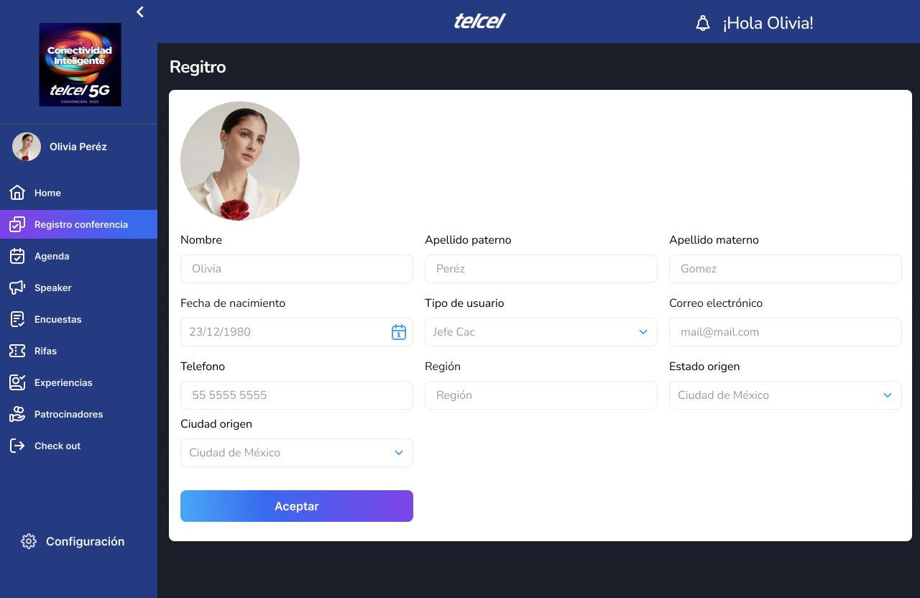The image size is (920, 598).
Task: Expand the Tipo de usuario dropdown
Action: click(643, 332)
